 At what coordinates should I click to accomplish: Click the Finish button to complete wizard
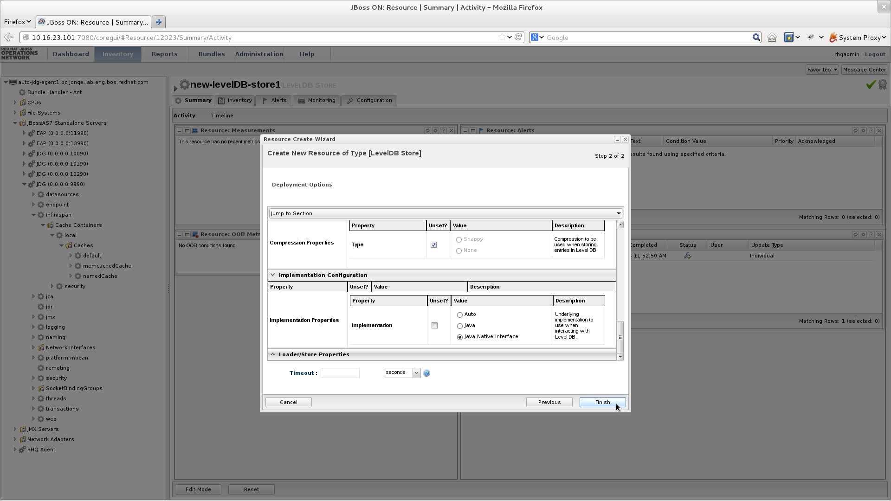pos(602,402)
